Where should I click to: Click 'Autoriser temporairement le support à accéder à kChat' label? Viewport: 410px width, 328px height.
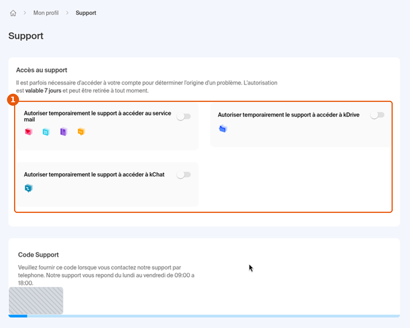click(x=94, y=175)
